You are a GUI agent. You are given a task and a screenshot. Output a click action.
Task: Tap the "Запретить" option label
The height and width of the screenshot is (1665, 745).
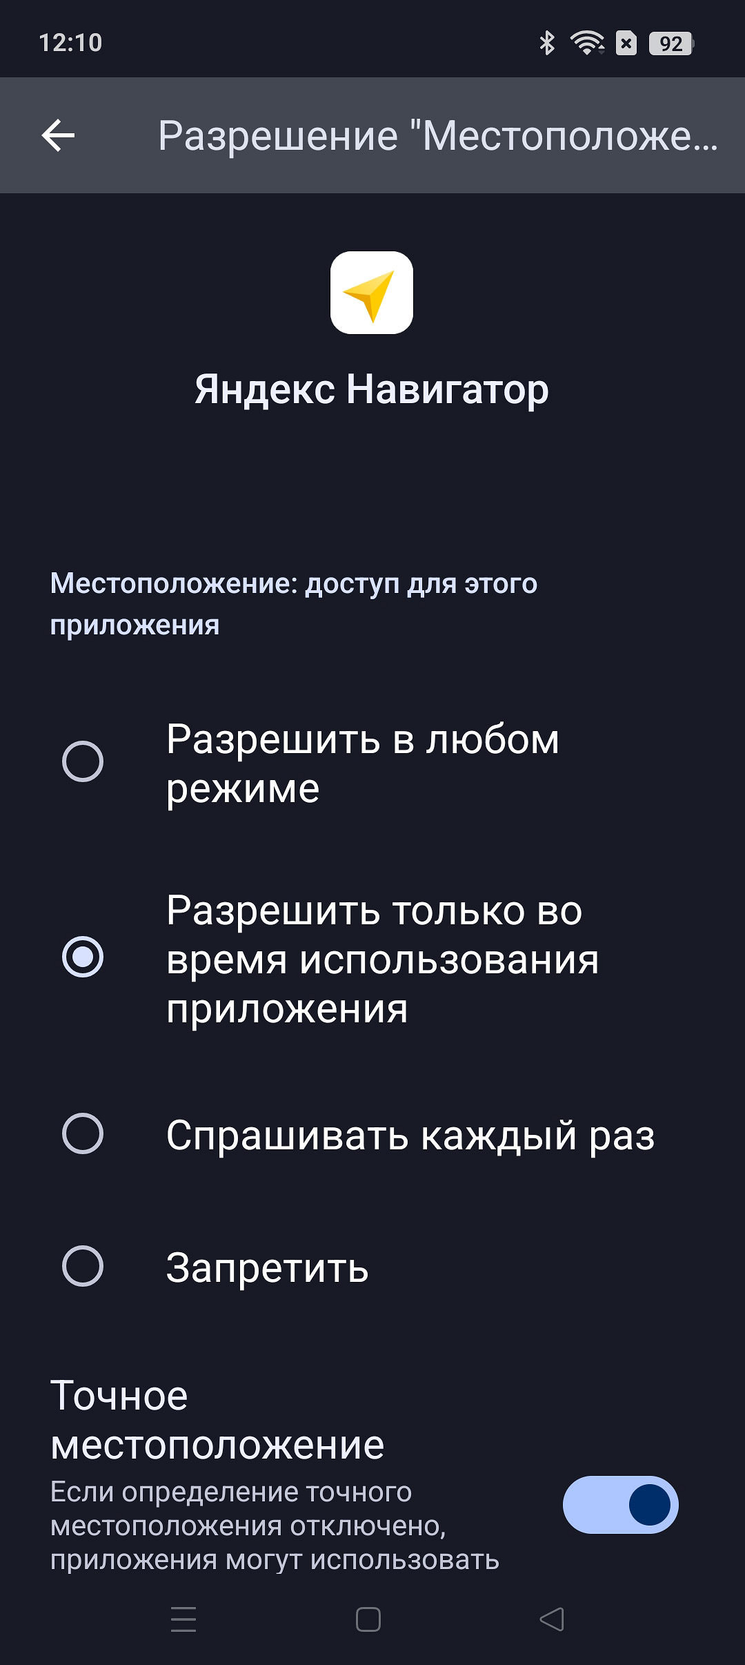268,1267
